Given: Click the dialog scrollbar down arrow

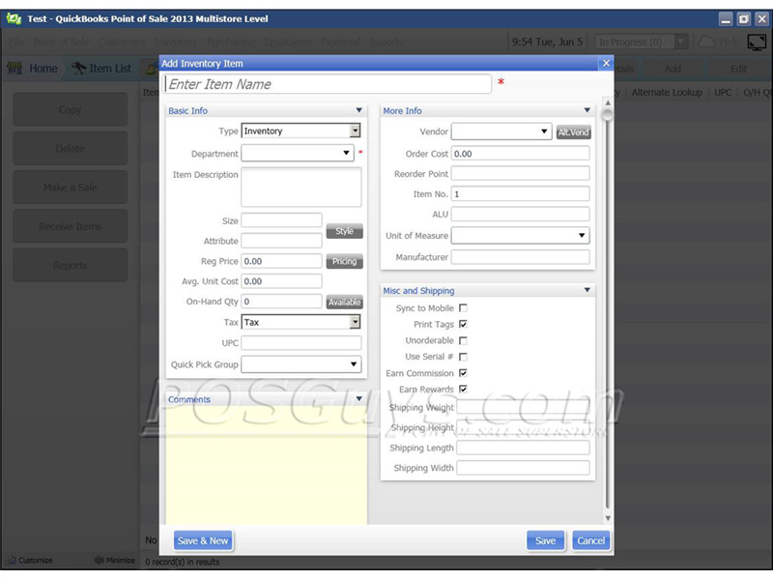Looking at the screenshot, I should (x=608, y=518).
